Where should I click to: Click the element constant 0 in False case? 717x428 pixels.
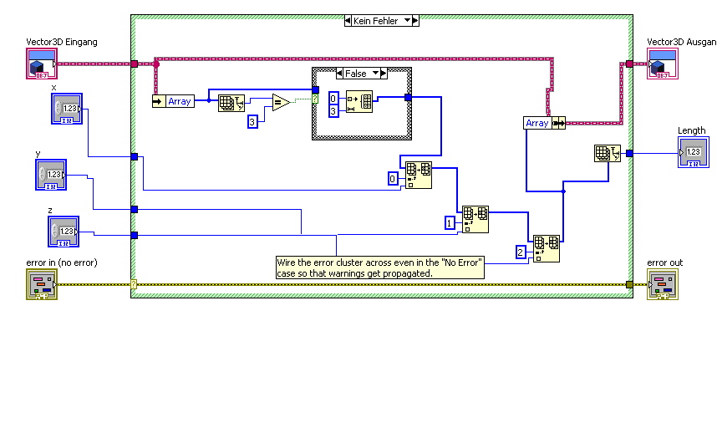click(x=333, y=98)
